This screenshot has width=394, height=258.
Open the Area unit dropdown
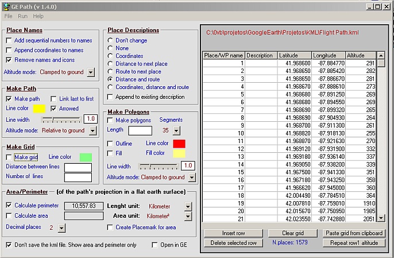188,216
